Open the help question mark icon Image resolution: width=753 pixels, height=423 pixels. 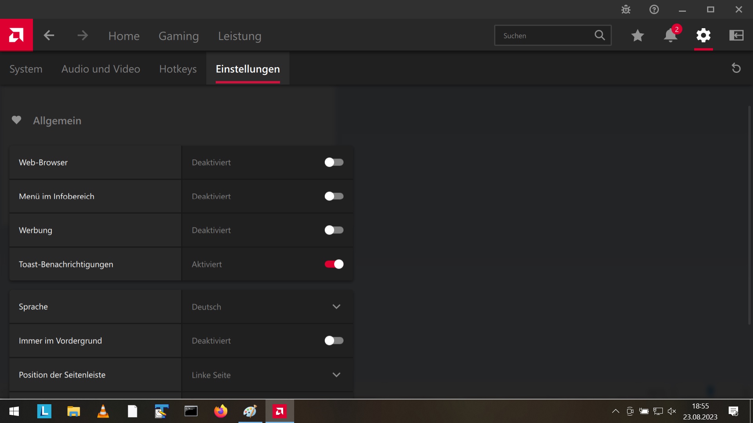(x=654, y=9)
